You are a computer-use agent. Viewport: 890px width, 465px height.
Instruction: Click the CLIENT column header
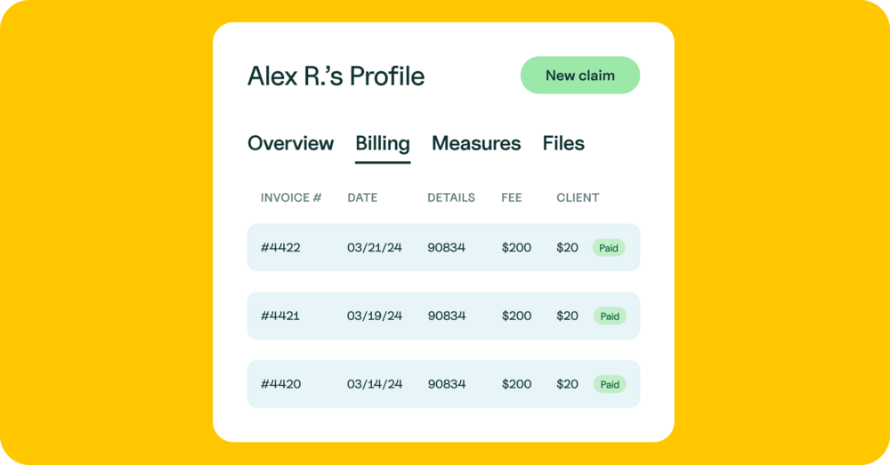click(578, 197)
